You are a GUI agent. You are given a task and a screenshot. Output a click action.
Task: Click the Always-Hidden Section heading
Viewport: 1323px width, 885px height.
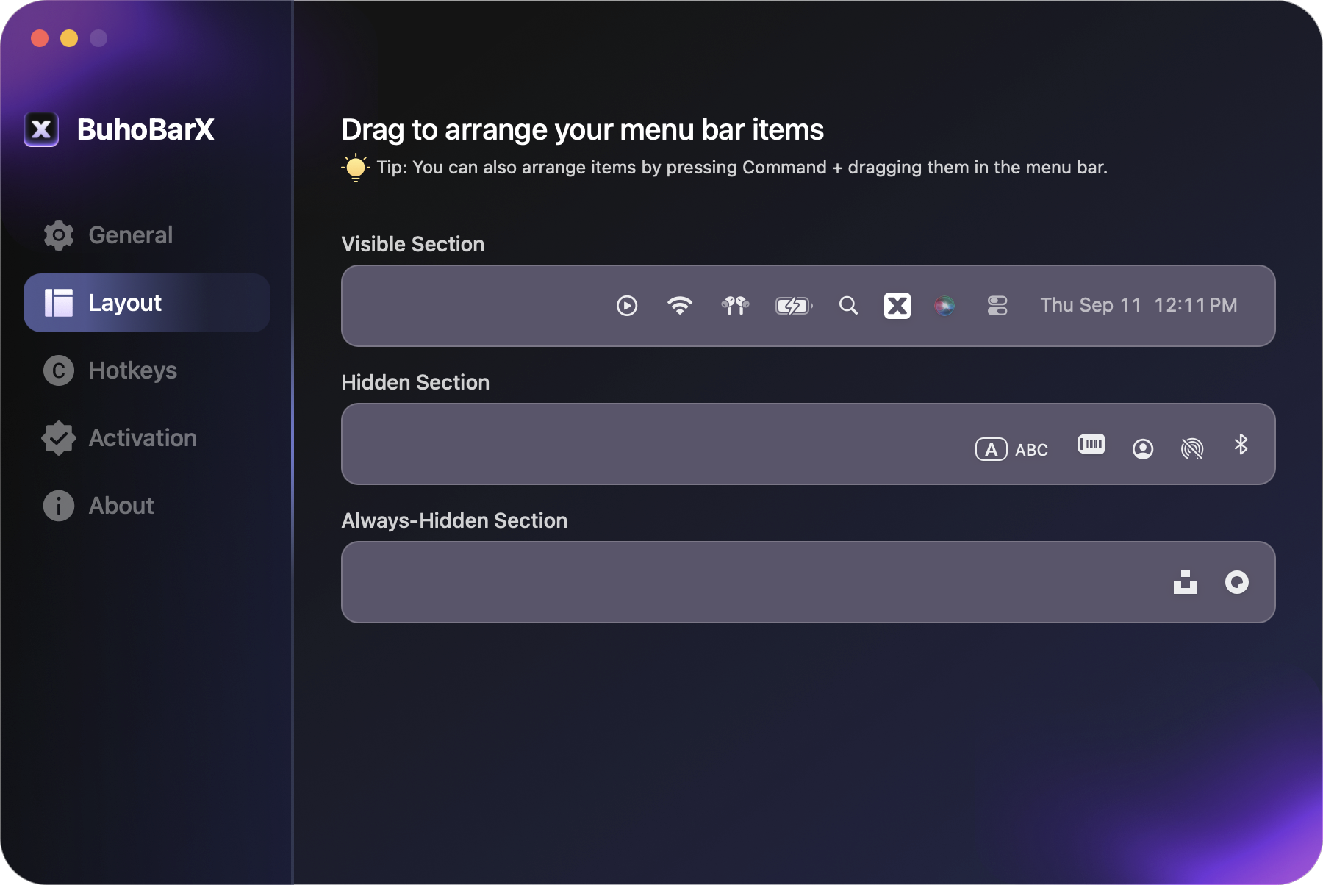[454, 520]
